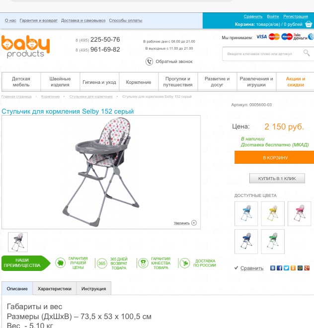314x328 pixels.
Task: Switch to the Характеристики tab
Action: 55,289
